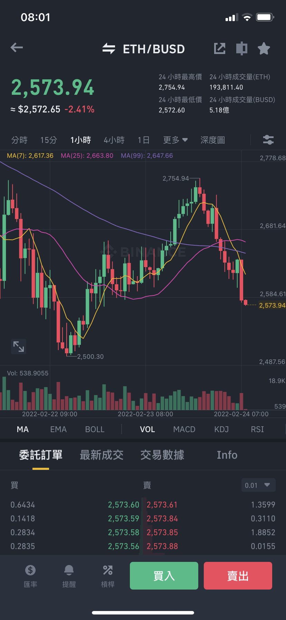Tap the swap pair arrows icon

pos(109,49)
